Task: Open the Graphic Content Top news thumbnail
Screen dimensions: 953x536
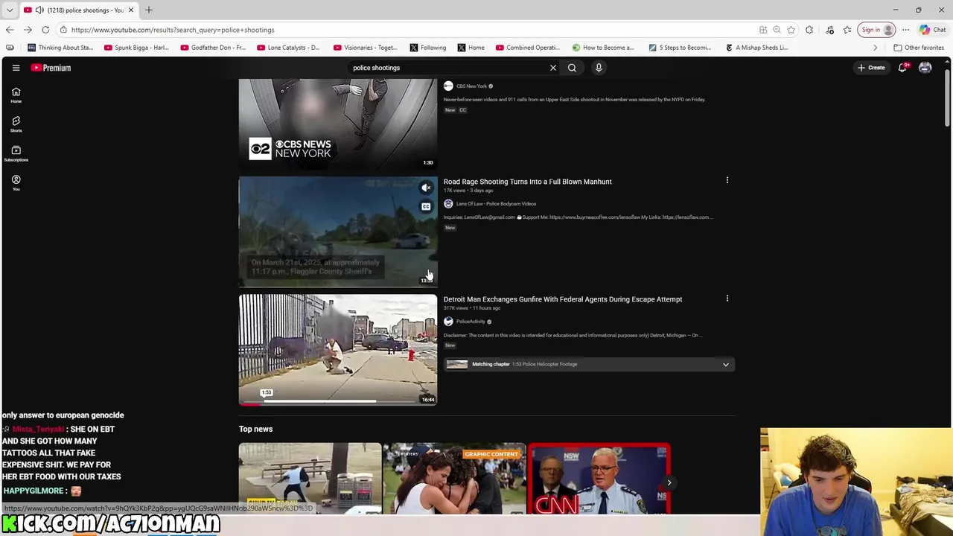Action: (454, 479)
